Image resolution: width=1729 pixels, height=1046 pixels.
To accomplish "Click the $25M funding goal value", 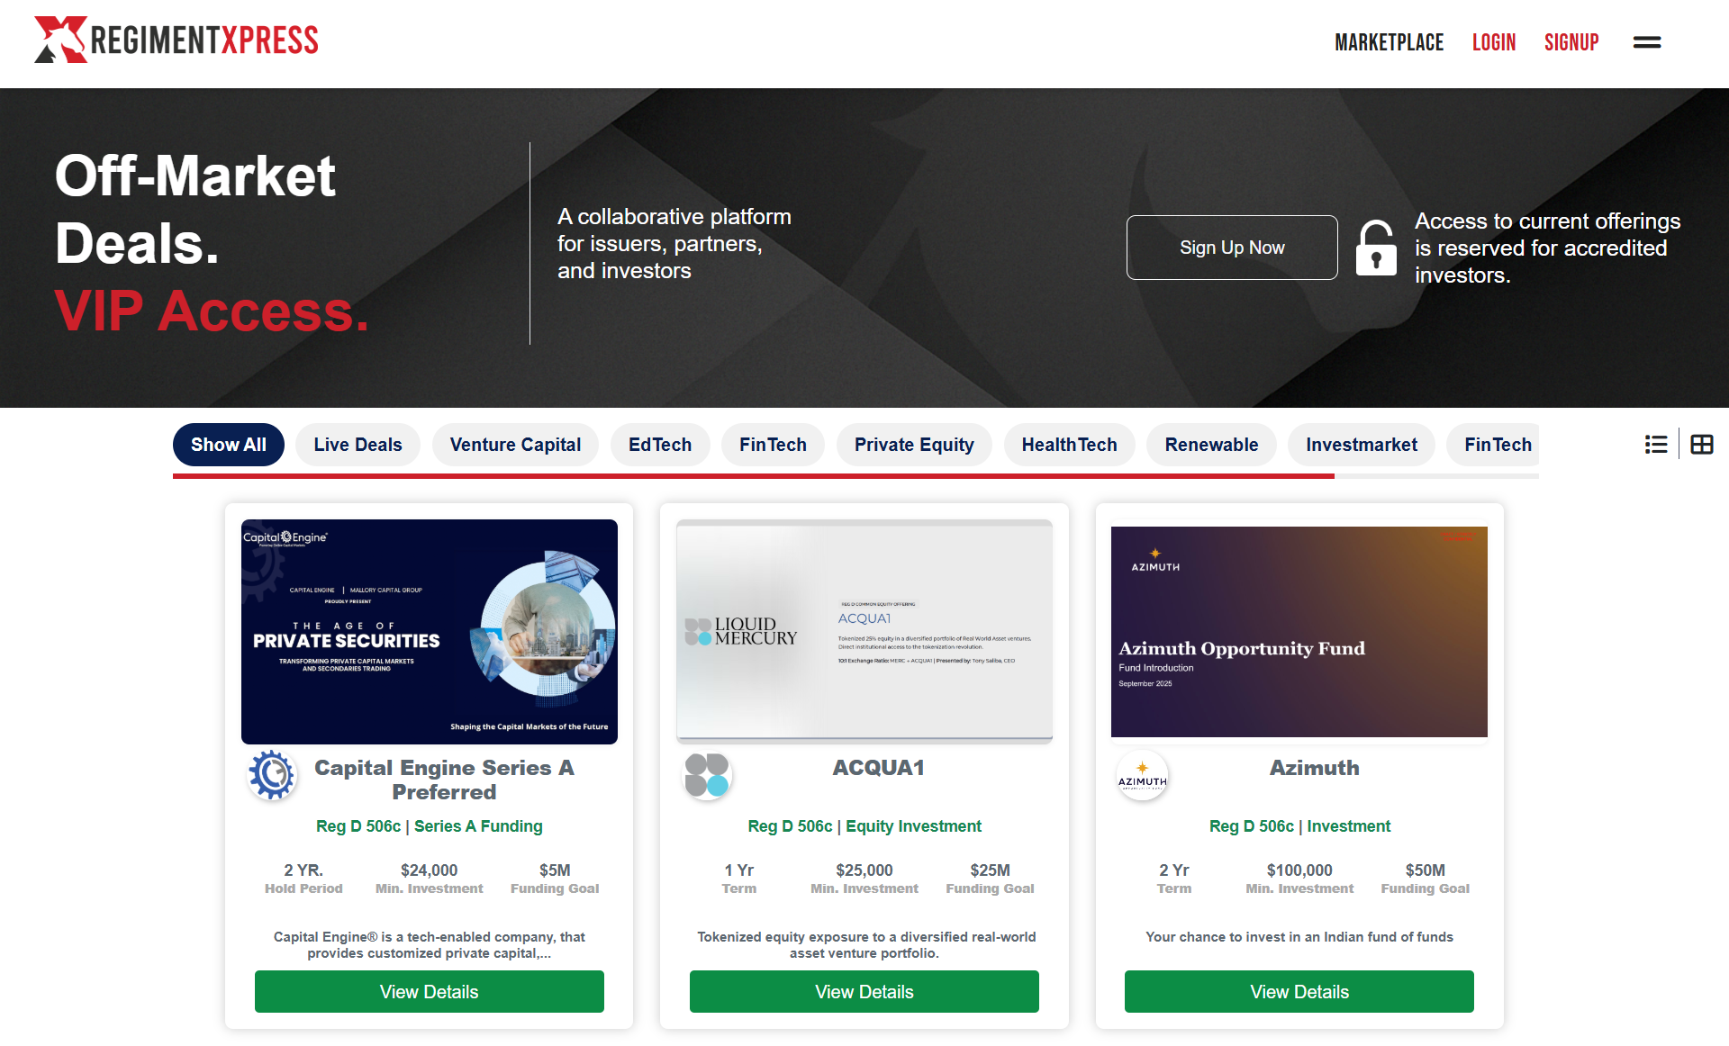I will point(990,870).
